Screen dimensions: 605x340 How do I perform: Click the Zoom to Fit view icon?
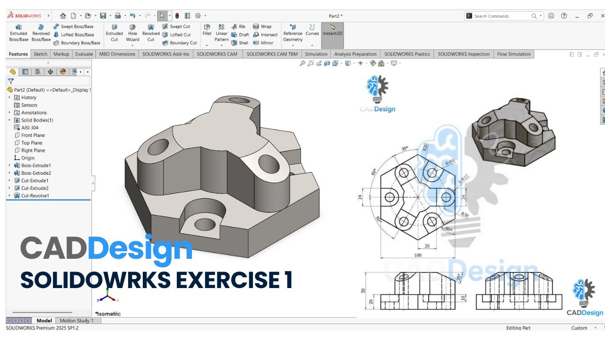click(302, 63)
